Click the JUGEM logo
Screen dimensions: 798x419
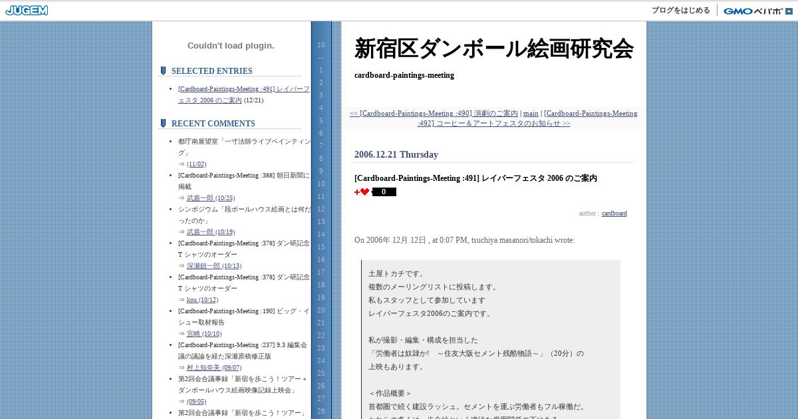pyautogui.click(x=27, y=11)
